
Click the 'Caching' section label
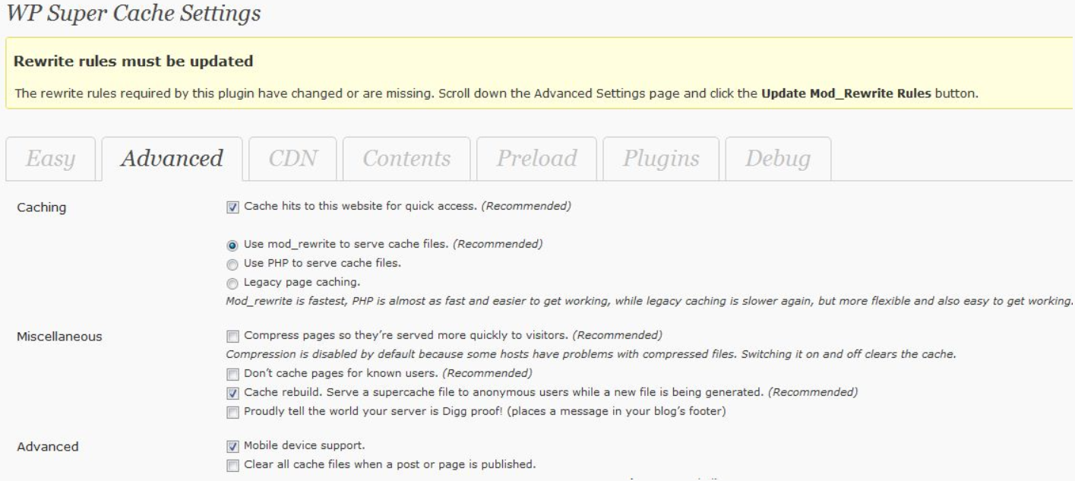41,208
